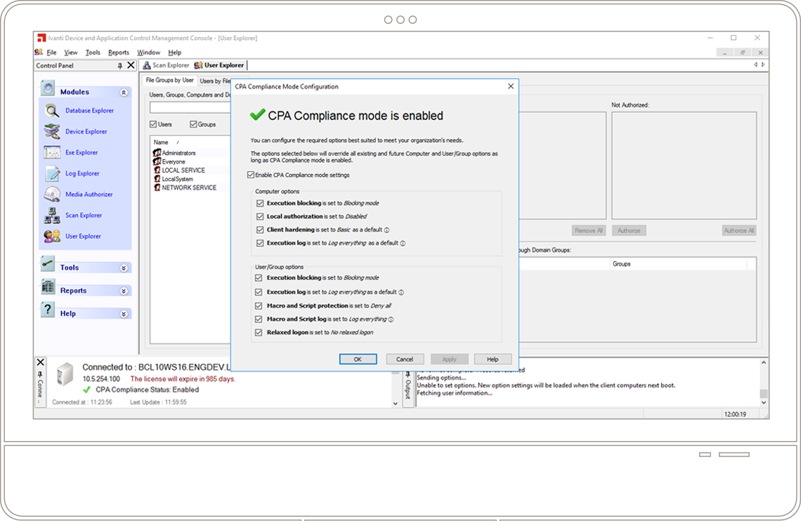Image resolution: width=801 pixels, height=521 pixels.
Task: Click OK in compliance dialog
Action: [x=358, y=360]
